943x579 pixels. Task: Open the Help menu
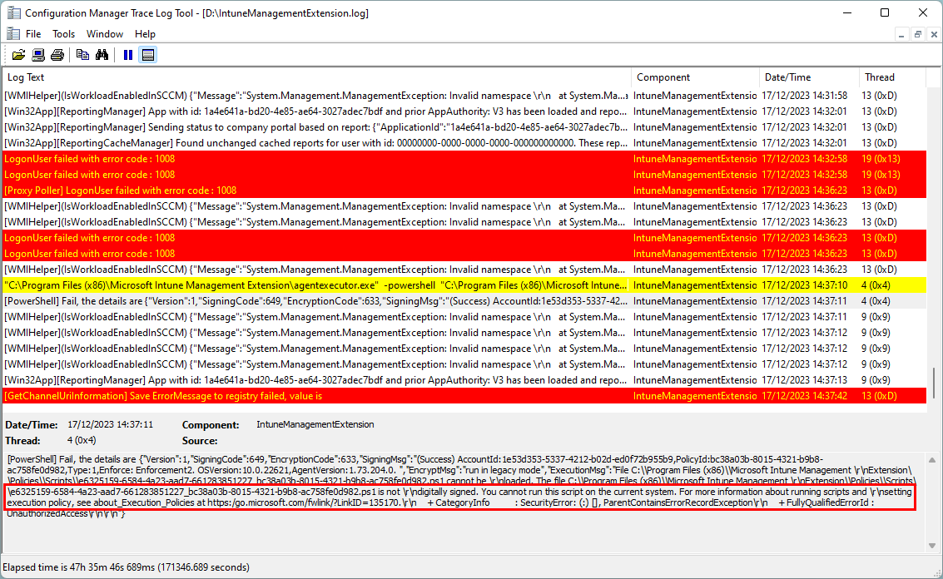(145, 34)
